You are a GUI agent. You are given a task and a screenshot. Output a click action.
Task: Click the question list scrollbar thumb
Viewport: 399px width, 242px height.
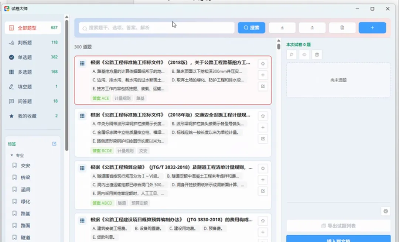(x=279, y=47)
